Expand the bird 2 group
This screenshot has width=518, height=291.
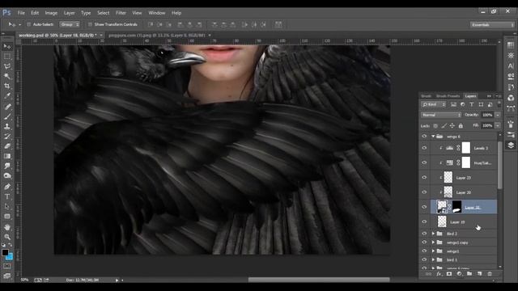tap(433, 234)
